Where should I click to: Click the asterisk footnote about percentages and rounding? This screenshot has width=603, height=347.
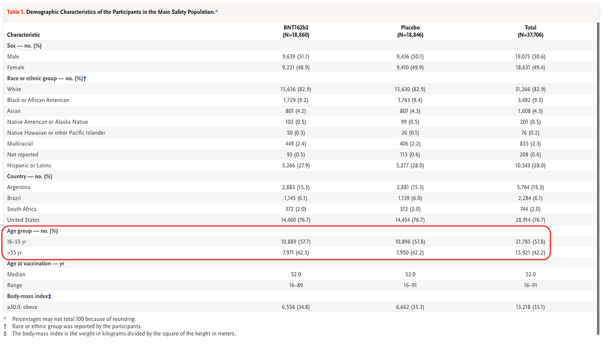(74, 319)
